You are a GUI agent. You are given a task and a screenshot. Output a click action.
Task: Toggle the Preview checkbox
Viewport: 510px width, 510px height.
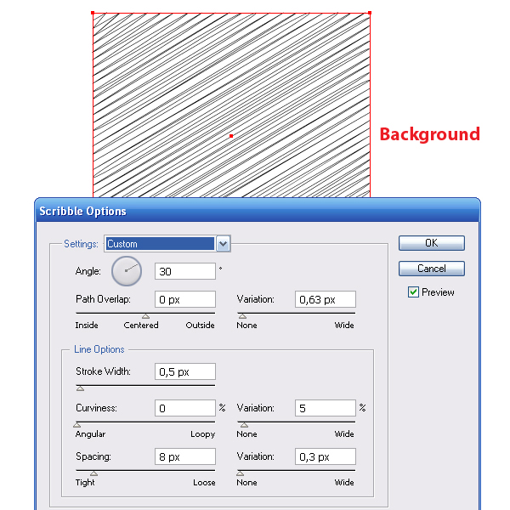pos(413,292)
